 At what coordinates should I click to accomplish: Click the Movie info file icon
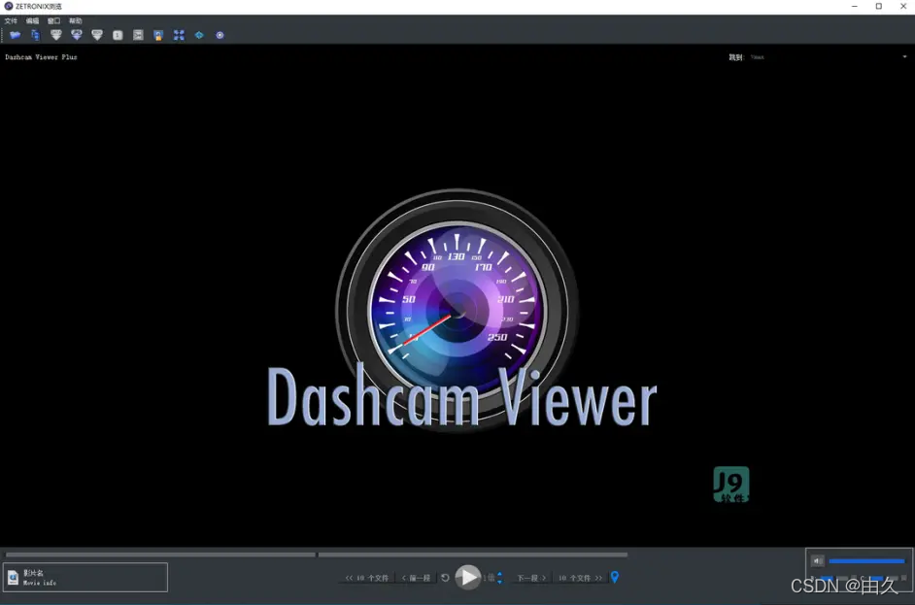13,578
